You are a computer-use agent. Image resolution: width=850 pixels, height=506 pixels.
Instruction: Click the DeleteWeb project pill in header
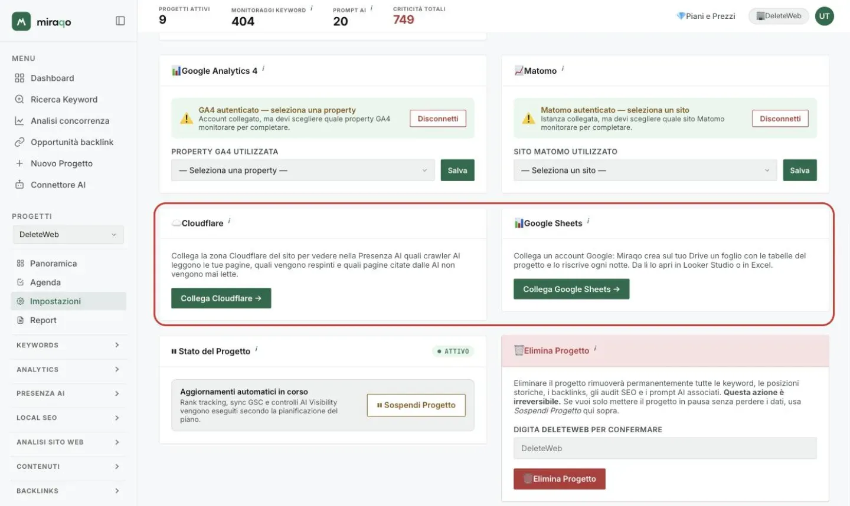779,16
